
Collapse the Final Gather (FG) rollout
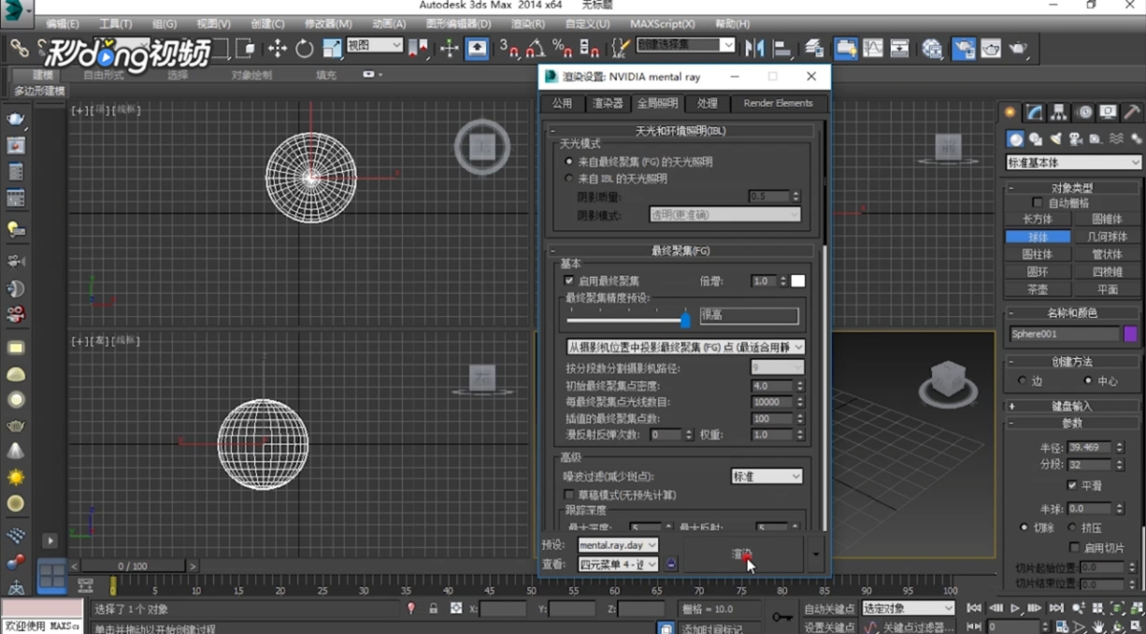[681, 250]
